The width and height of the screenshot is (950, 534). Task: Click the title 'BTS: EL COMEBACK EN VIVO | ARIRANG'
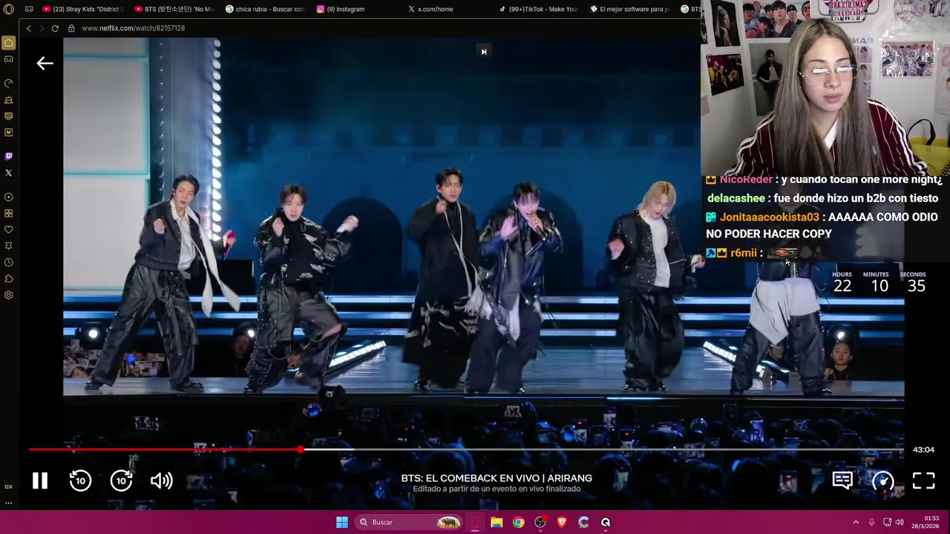497,478
